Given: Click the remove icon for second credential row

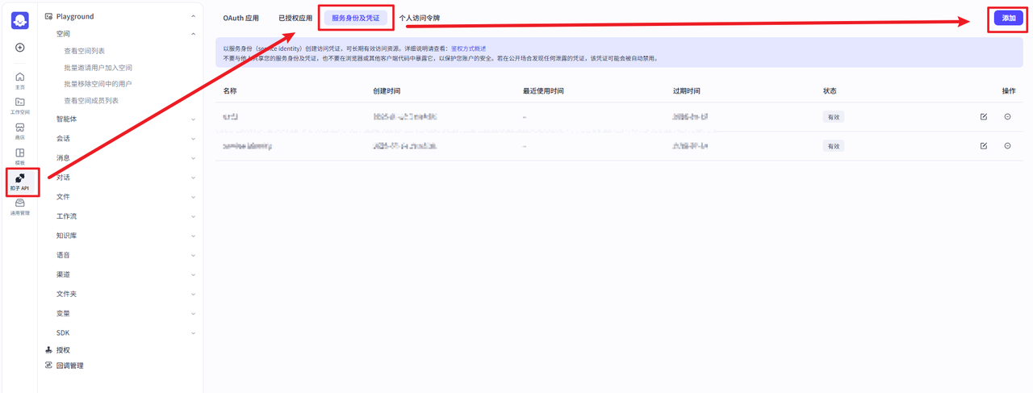Looking at the screenshot, I should 1007,146.
